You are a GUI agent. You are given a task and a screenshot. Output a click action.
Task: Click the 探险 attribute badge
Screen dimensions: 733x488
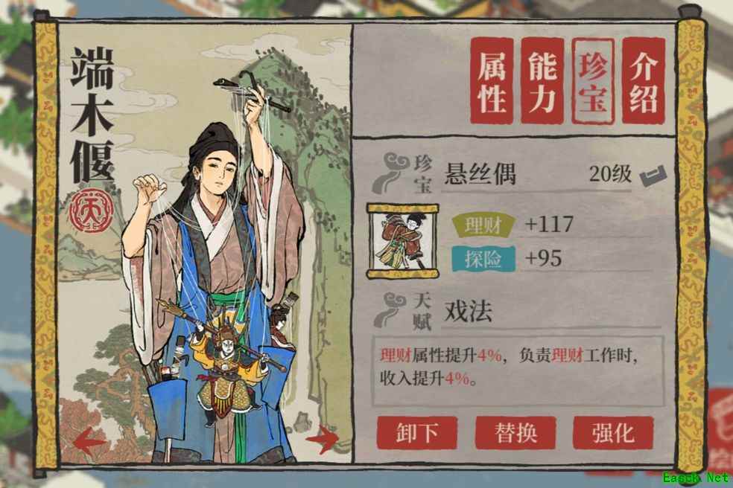coord(483,259)
